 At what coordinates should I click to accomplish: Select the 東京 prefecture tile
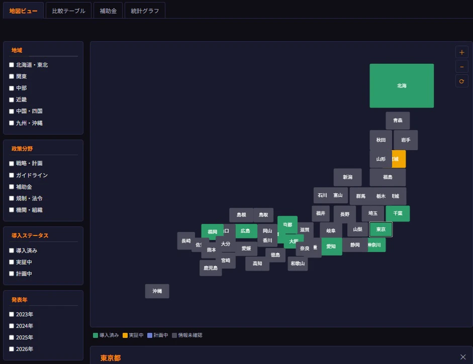381,229
